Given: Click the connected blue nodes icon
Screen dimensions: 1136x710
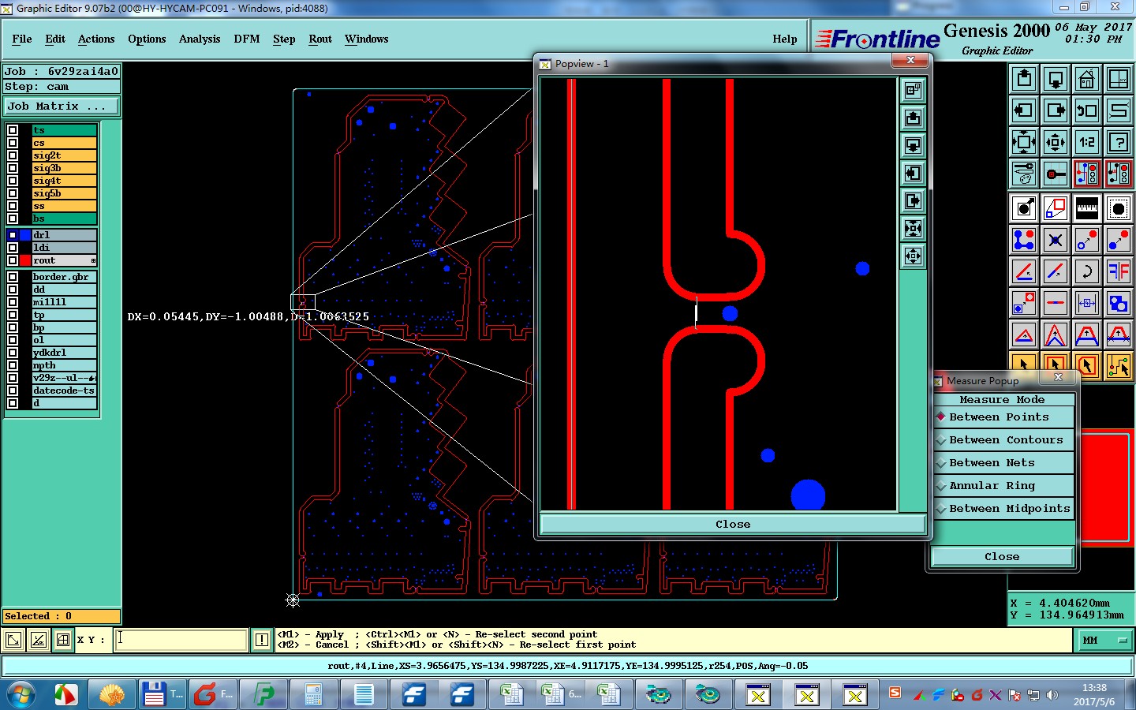Looking at the screenshot, I should (1024, 240).
